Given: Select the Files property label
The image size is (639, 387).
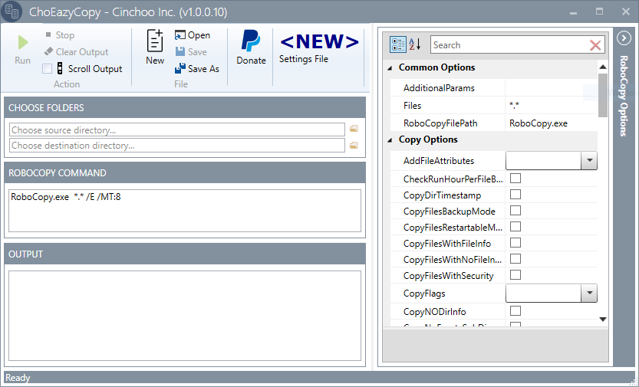Looking at the screenshot, I should 412,106.
